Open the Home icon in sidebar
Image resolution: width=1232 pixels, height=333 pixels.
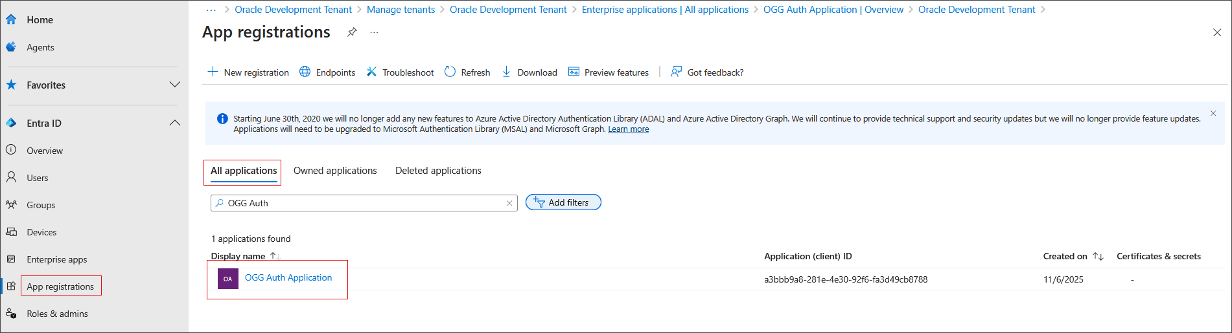pos(11,19)
